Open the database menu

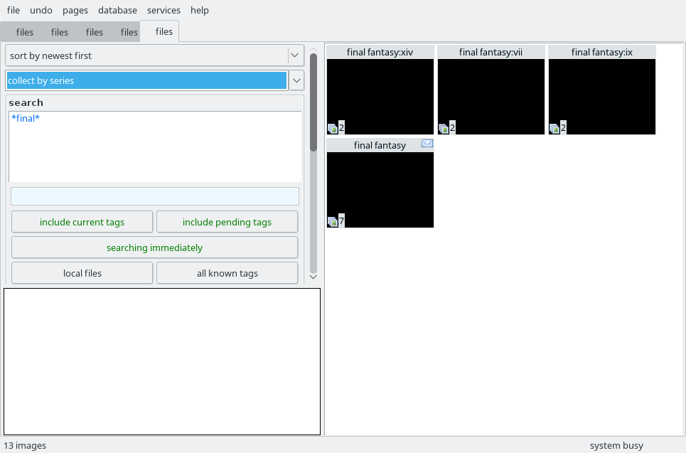pyautogui.click(x=117, y=10)
